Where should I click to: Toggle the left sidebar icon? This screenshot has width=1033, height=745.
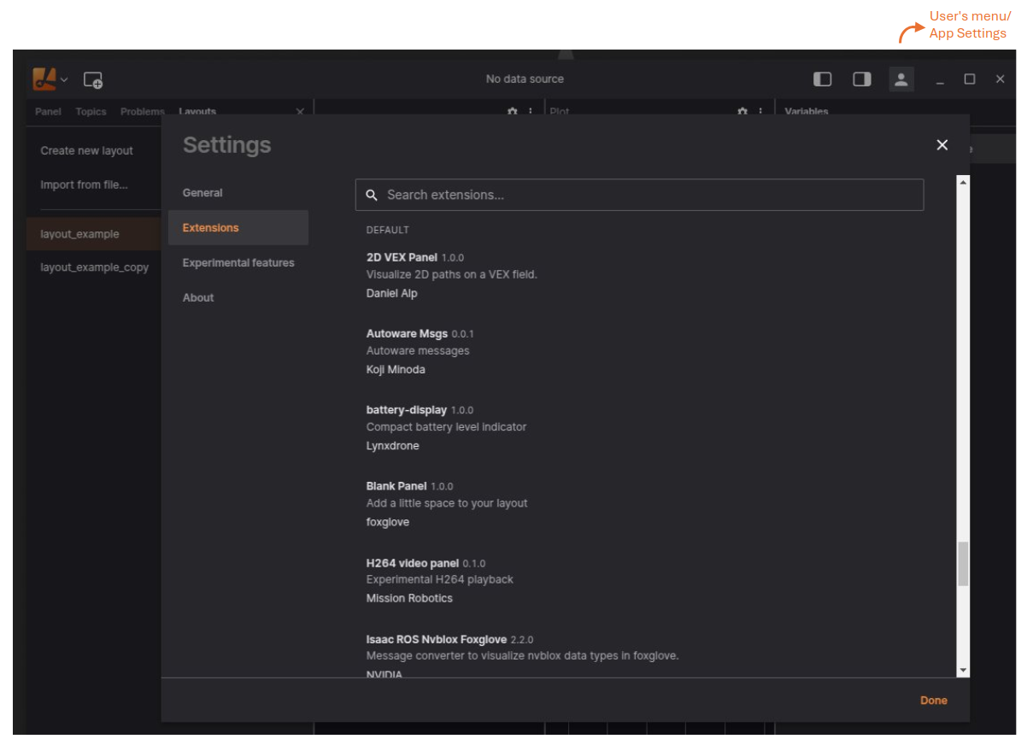tap(822, 79)
